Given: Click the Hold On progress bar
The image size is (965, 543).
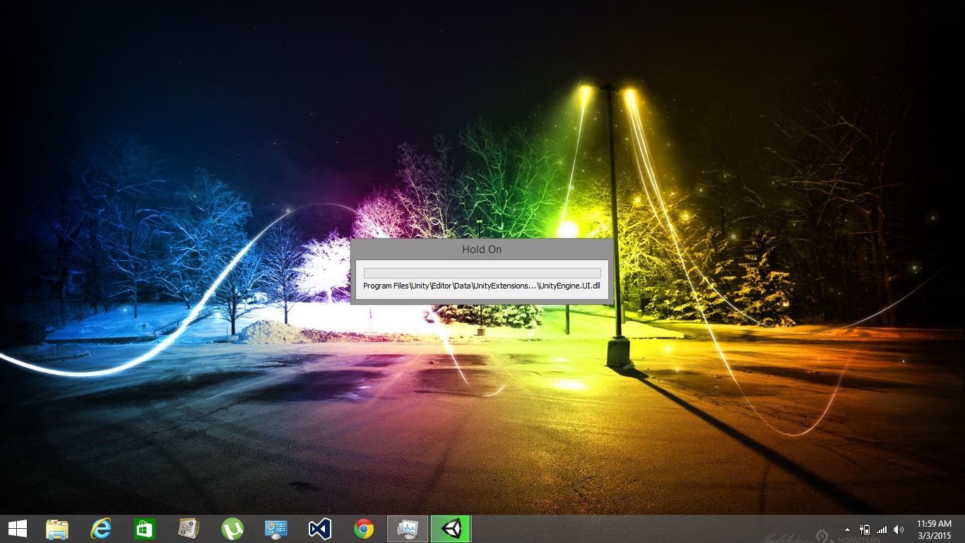Looking at the screenshot, I should tap(482, 273).
